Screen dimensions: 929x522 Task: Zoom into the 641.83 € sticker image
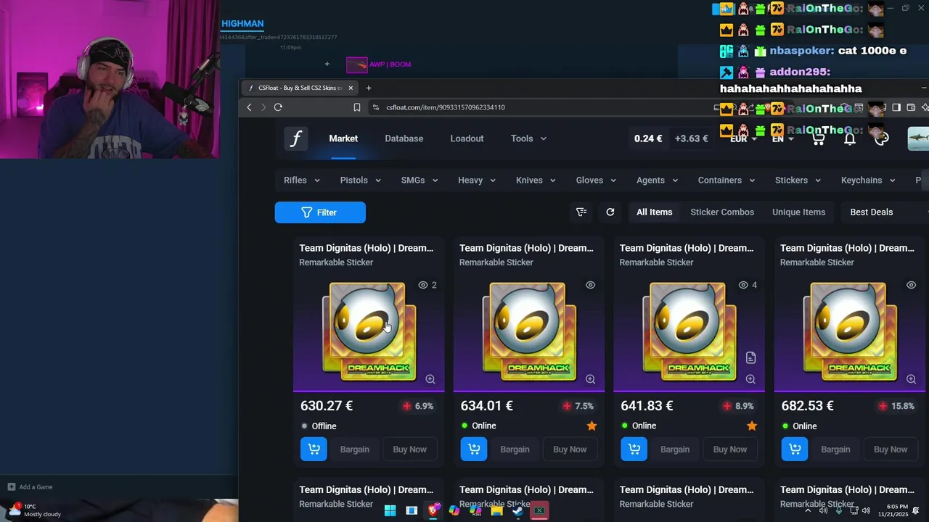(x=751, y=379)
